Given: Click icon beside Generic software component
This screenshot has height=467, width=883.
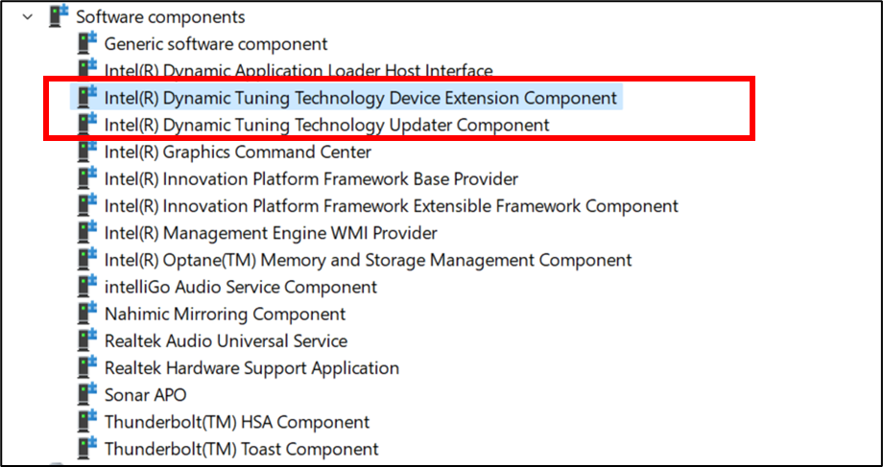Looking at the screenshot, I should pos(88,43).
